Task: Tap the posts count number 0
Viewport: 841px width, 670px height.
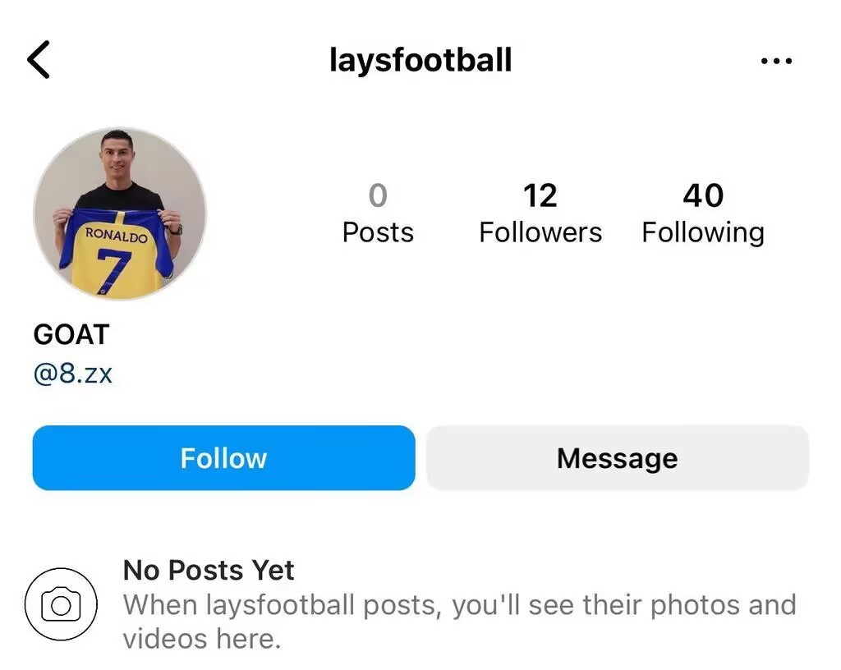Action: click(x=378, y=195)
